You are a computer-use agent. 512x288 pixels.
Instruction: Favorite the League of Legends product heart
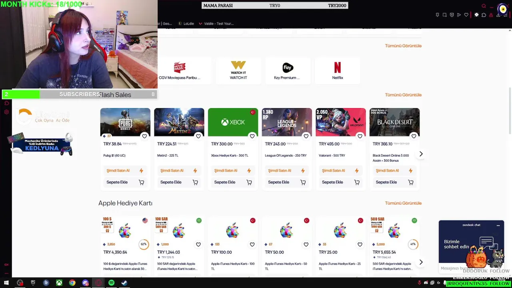[x=306, y=136]
